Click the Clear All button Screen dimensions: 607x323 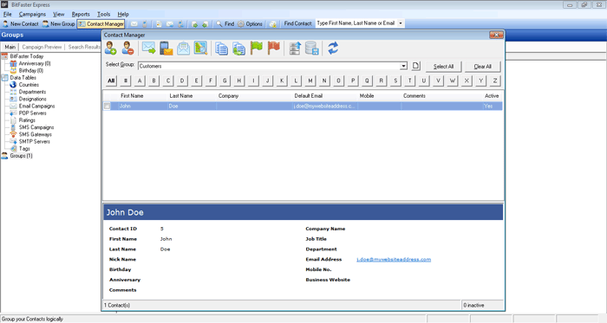point(482,67)
